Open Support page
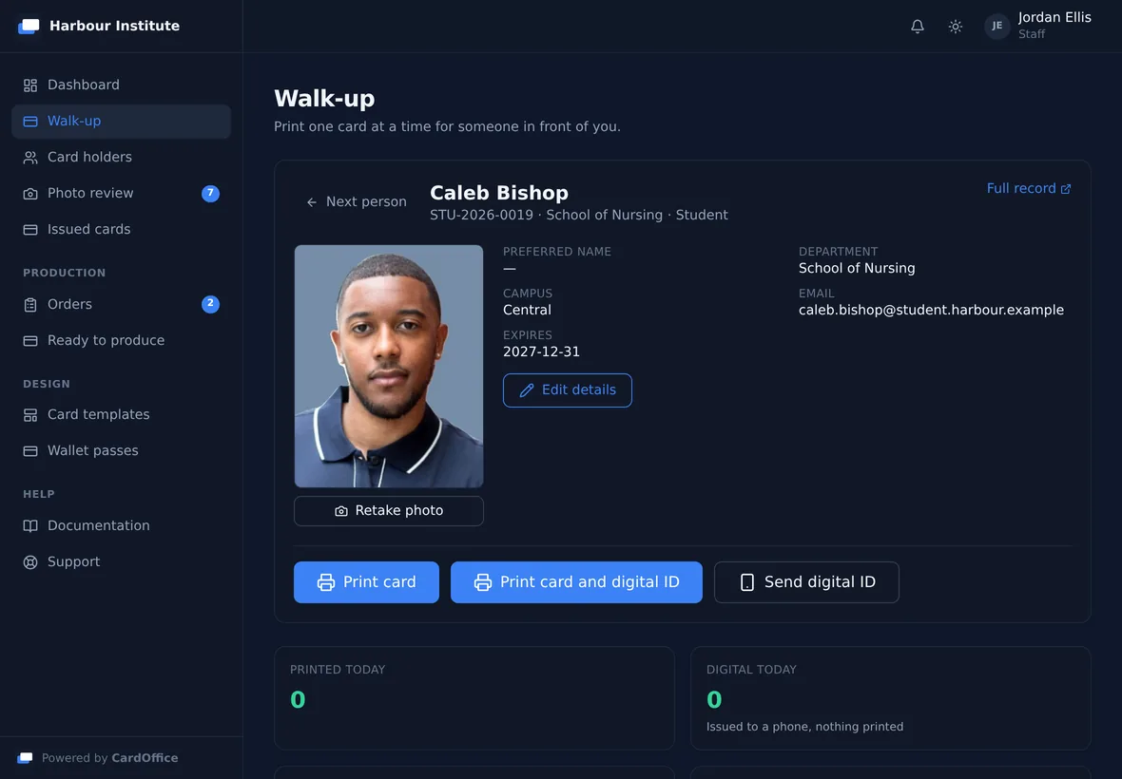 [x=121, y=562]
